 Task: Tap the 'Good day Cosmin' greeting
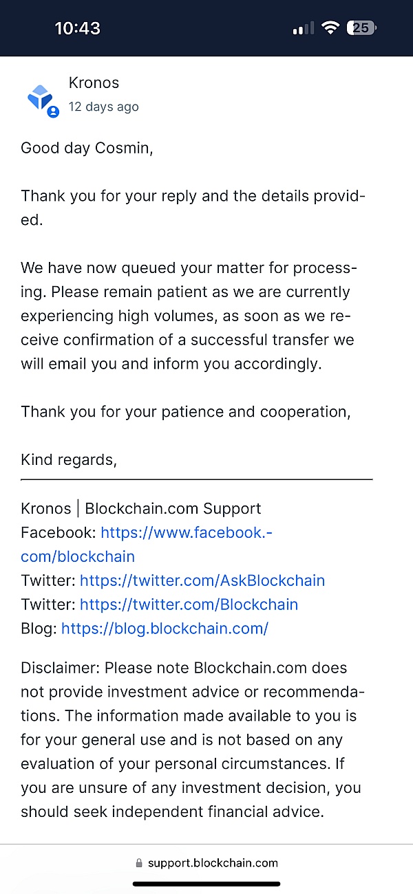pos(87,148)
